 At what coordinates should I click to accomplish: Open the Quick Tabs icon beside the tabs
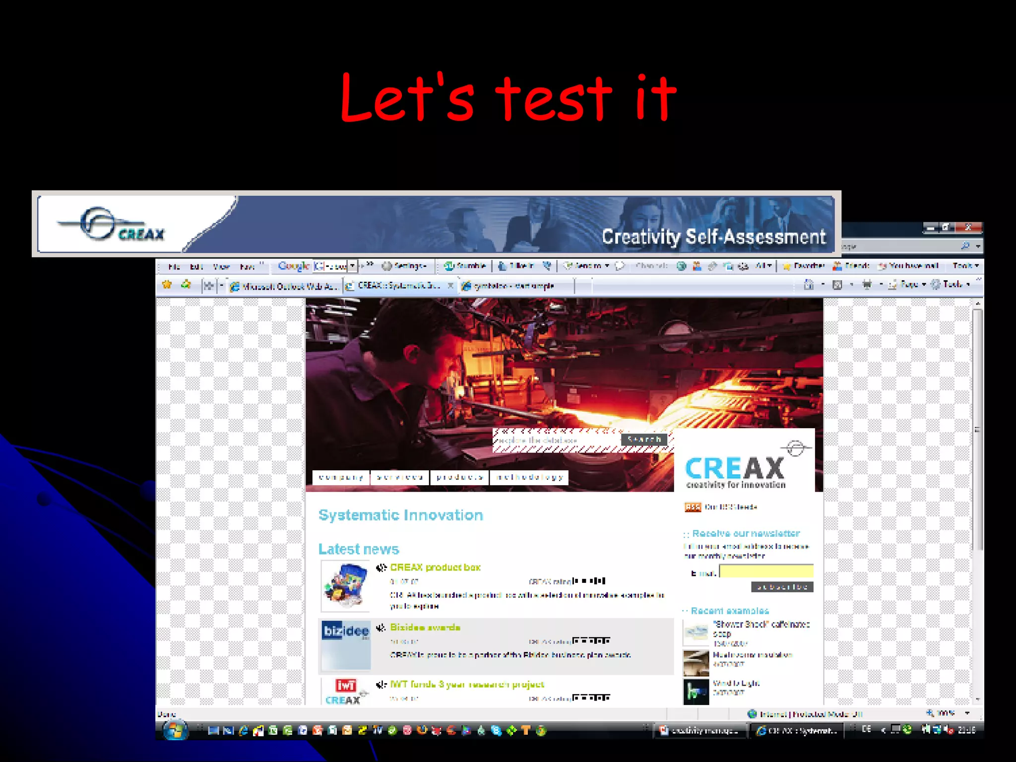209,286
